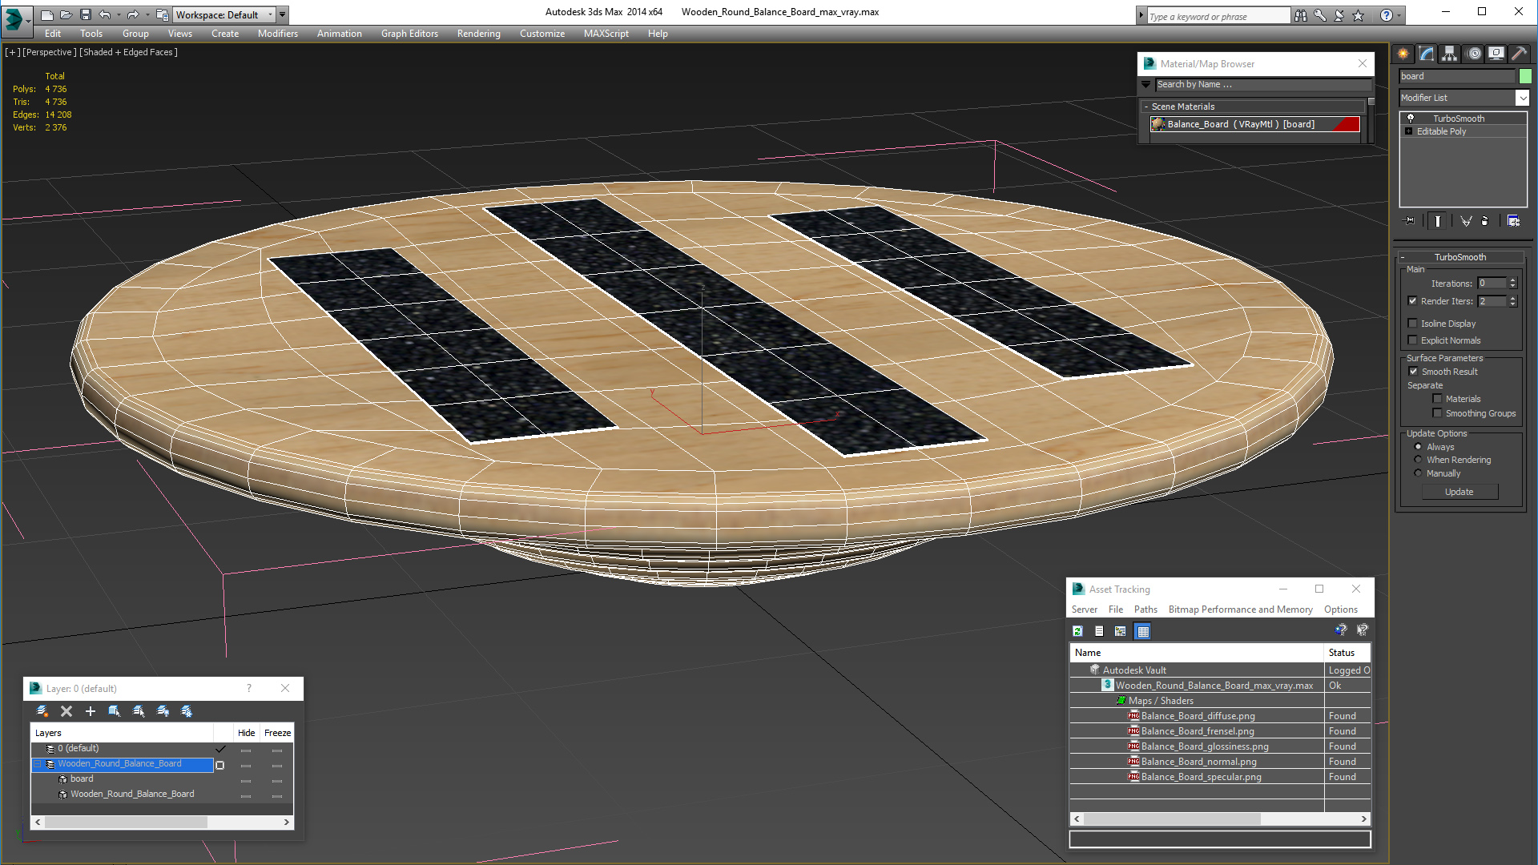Image resolution: width=1538 pixels, height=865 pixels.
Task: Select Balance_Board_diffuse.png in Asset Tracking
Action: tap(1197, 716)
